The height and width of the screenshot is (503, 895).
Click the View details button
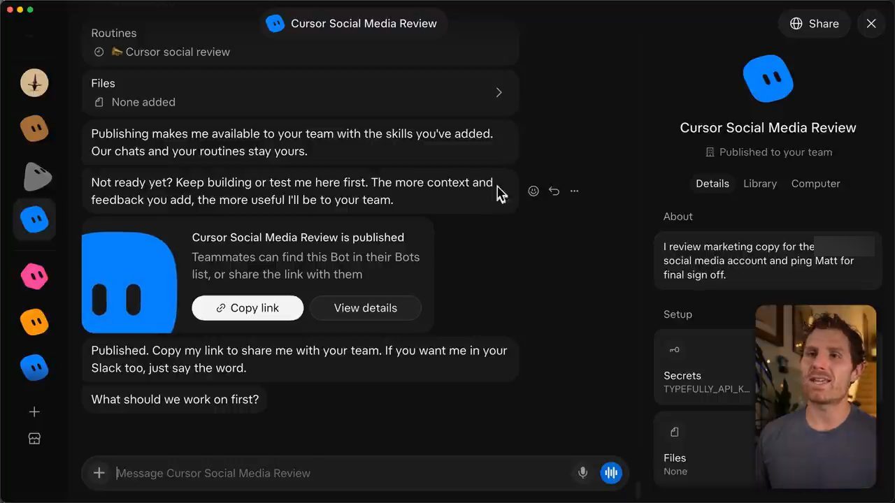click(365, 308)
